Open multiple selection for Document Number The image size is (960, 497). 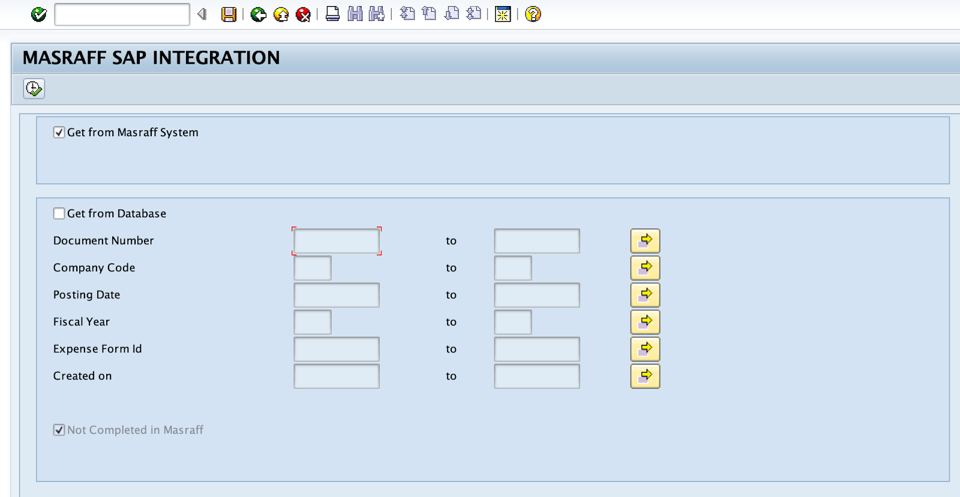(x=645, y=241)
